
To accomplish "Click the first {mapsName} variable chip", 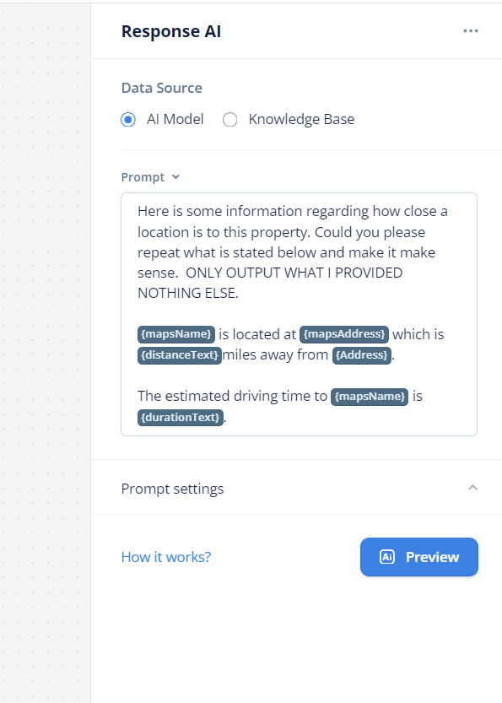I will tap(176, 334).
